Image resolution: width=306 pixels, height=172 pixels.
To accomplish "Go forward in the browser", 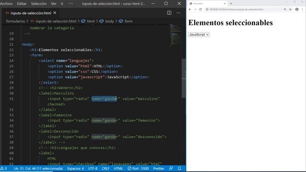I will click(x=195, y=10).
